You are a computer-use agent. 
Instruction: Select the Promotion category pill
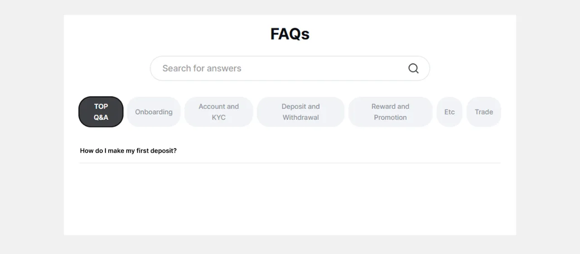coord(390,112)
